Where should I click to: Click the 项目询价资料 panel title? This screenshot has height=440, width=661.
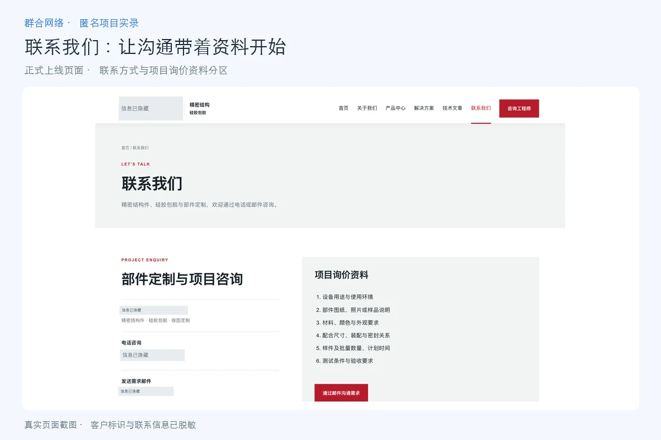point(342,275)
